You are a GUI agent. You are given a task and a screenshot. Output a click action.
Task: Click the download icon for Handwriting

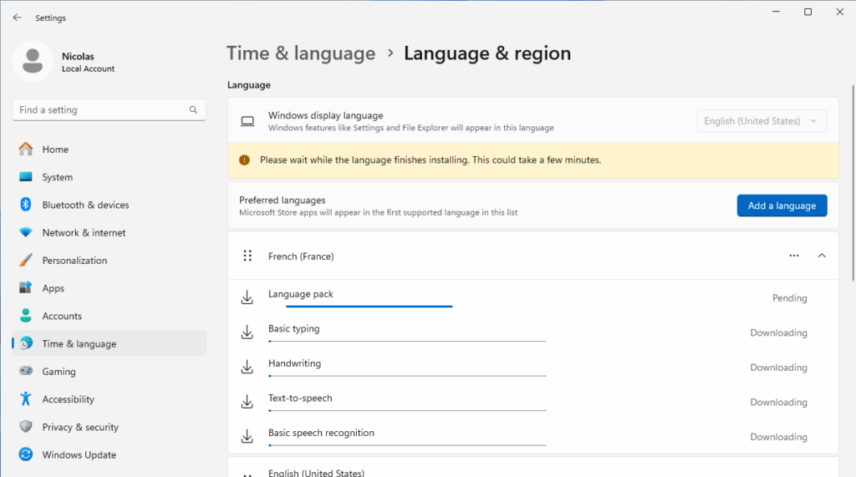[247, 367]
